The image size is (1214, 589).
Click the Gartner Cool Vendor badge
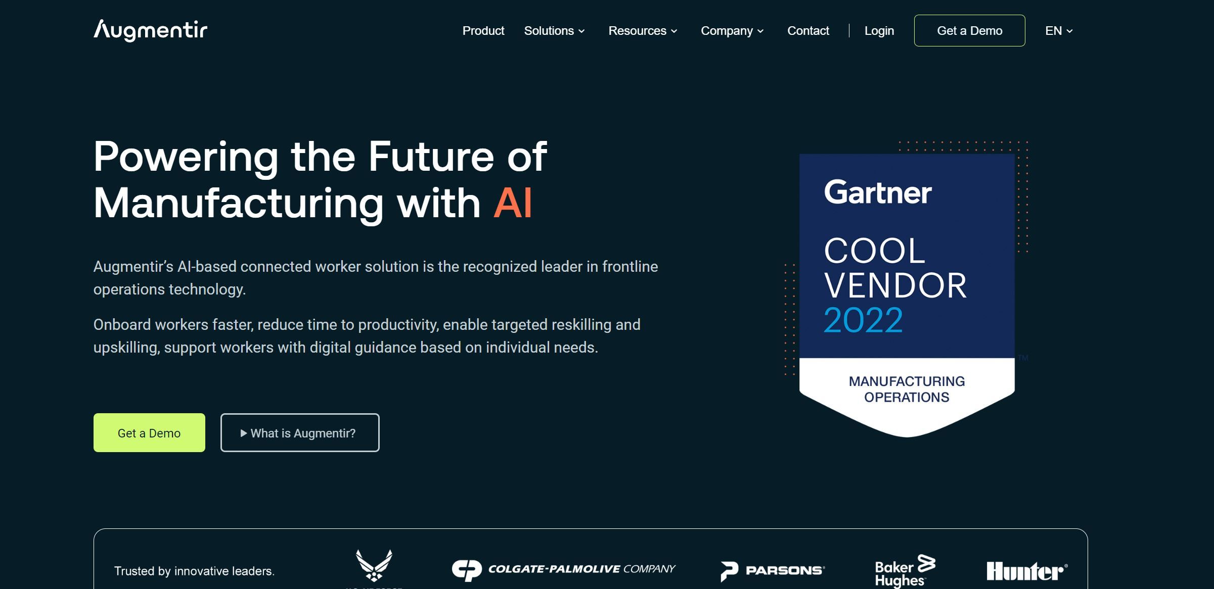click(x=908, y=286)
